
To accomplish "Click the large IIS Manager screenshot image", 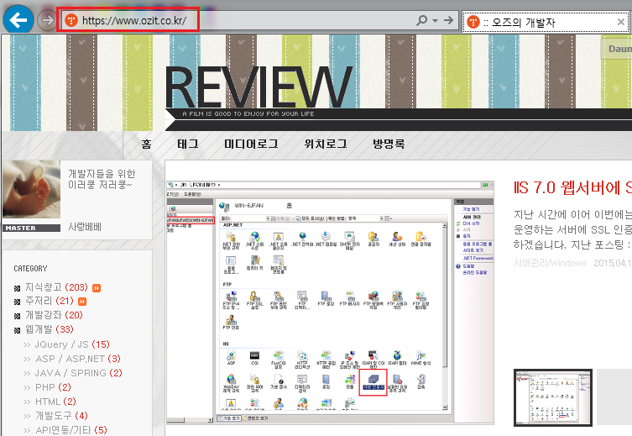I will point(330,302).
